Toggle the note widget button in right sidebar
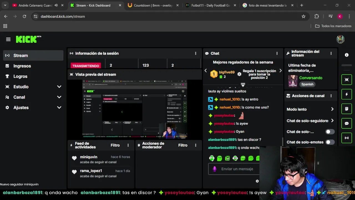The image size is (355, 200). (347, 109)
